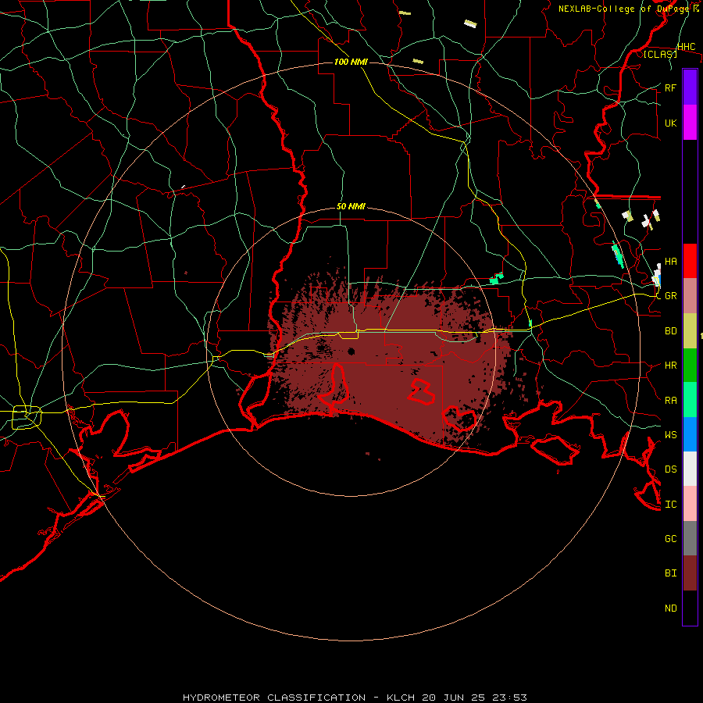This screenshot has width=703, height=703.
Task: Click the [CLAS] units label
Action: point(660,54)
